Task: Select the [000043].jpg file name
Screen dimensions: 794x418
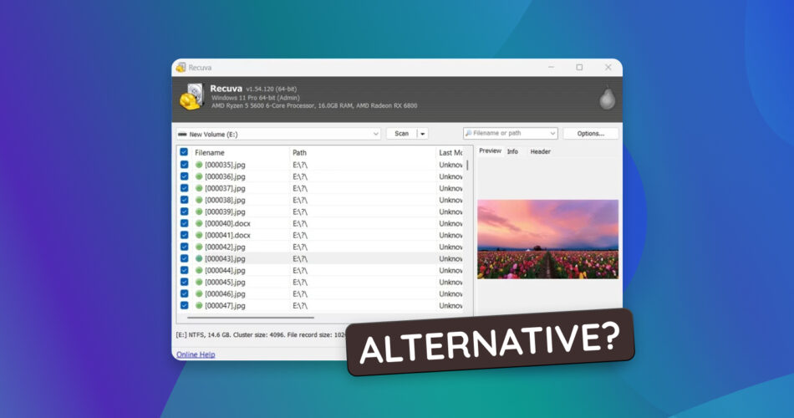Action: coord(225,258)
